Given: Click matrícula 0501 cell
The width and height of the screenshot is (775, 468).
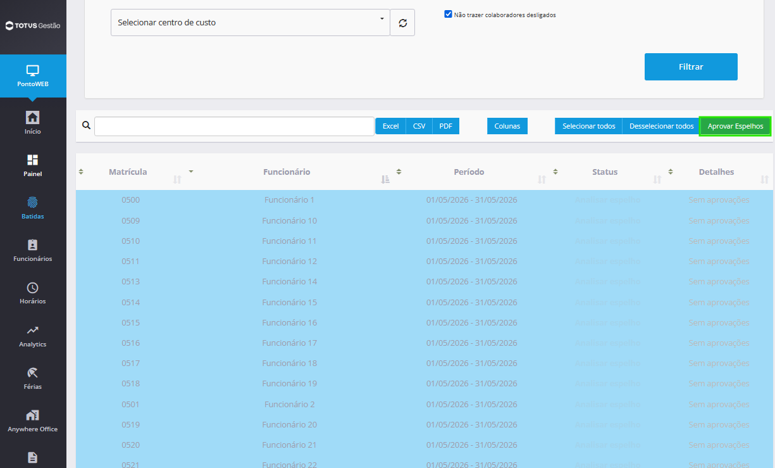Looking at the screenshot, I should coord(131,404).
